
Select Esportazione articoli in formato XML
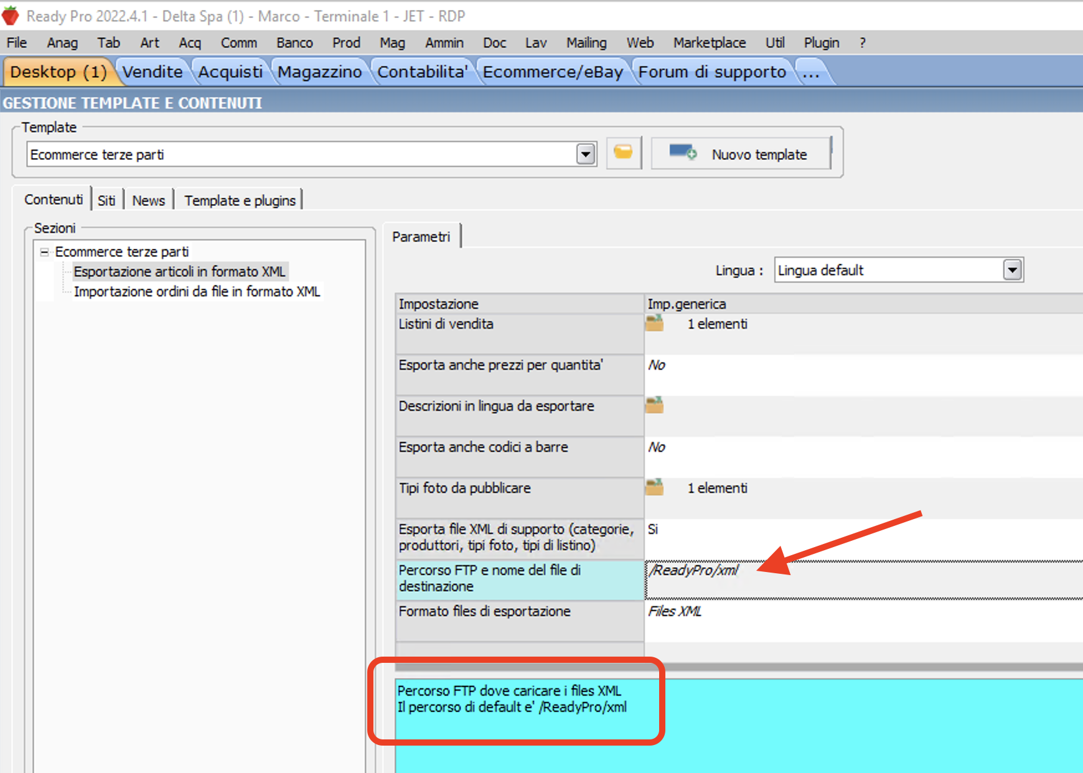(180, 271)
